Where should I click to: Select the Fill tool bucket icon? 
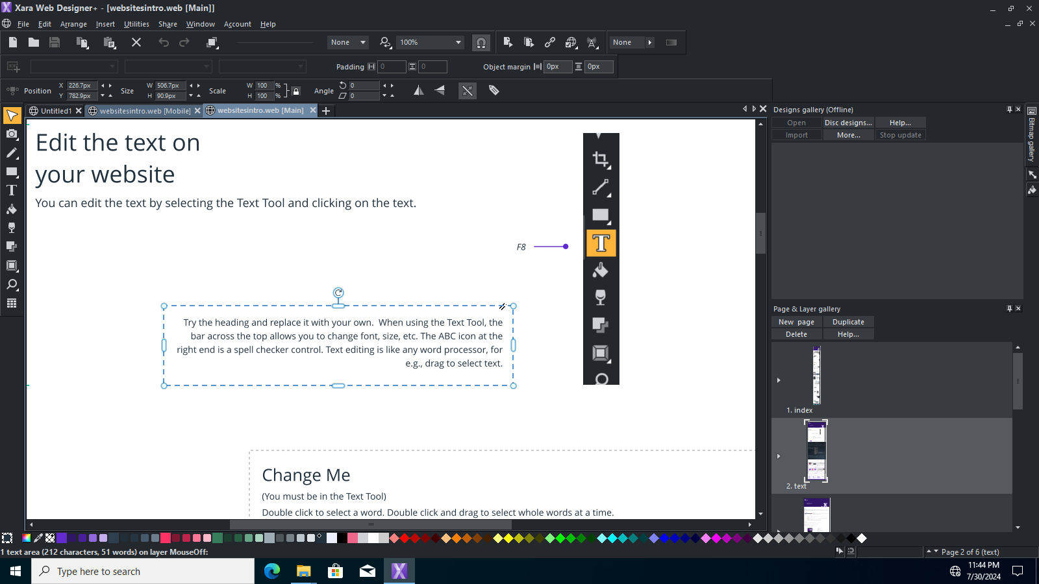12,210
